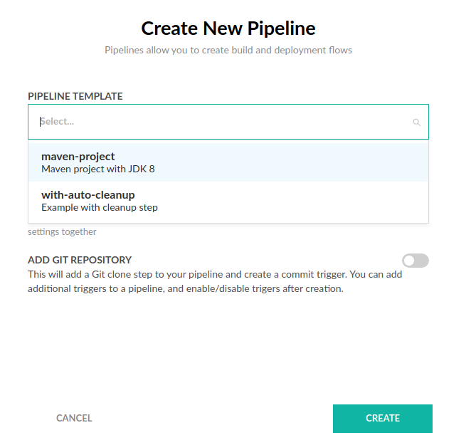Image resolution: width=471 pixels, height=445 pixels.
Task: Click the "PIPELINE TEMPLATE" field label
Action: pos(75,96)
